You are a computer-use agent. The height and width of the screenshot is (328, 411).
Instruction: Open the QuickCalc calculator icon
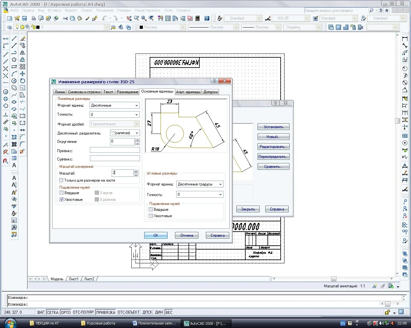(x=197, y=18)
